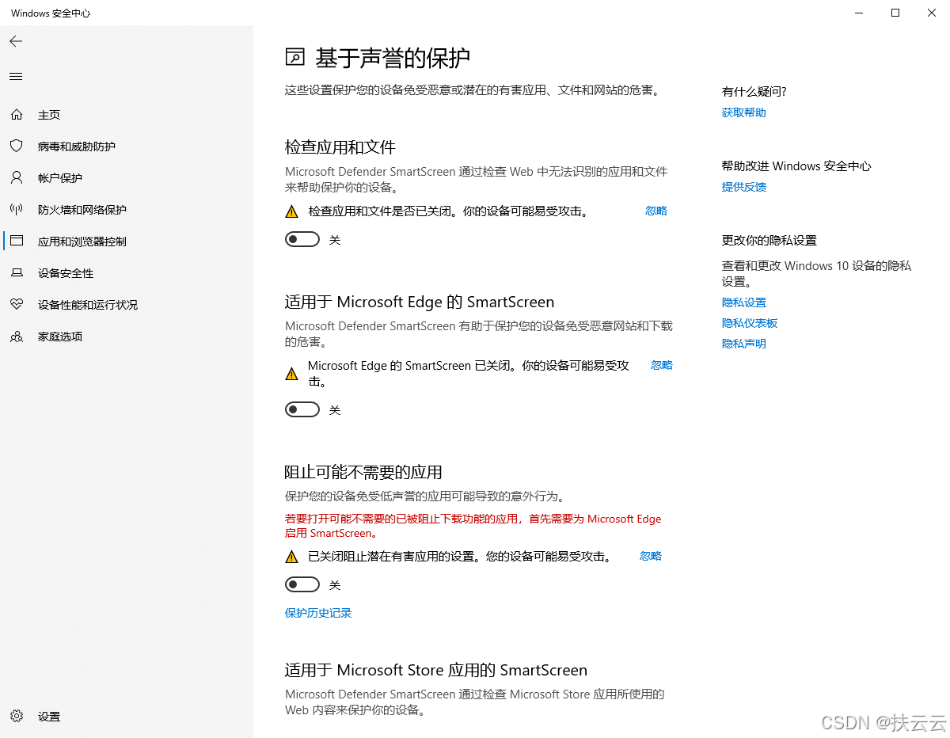
Task: Turn on the 检查应用和文件 toggle
Action: [x=302, y=239]
